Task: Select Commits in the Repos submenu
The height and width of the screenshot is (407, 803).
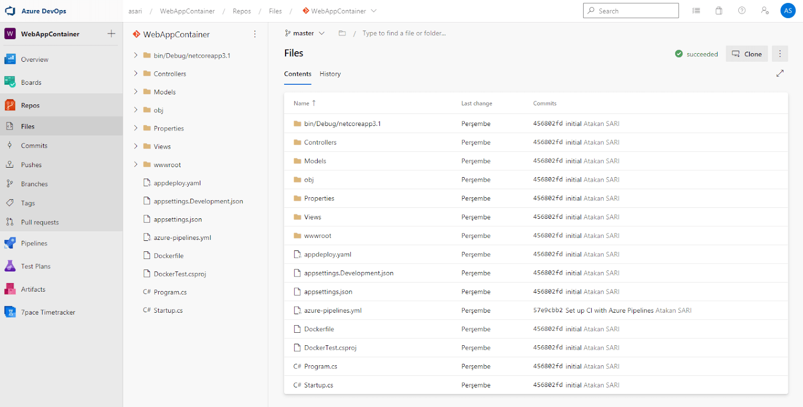Action: tap(61, 146)
